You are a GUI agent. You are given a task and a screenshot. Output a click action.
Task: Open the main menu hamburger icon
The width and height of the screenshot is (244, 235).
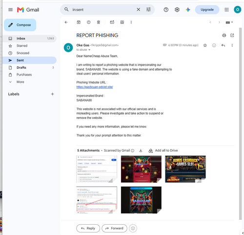[x=10, y=10]
